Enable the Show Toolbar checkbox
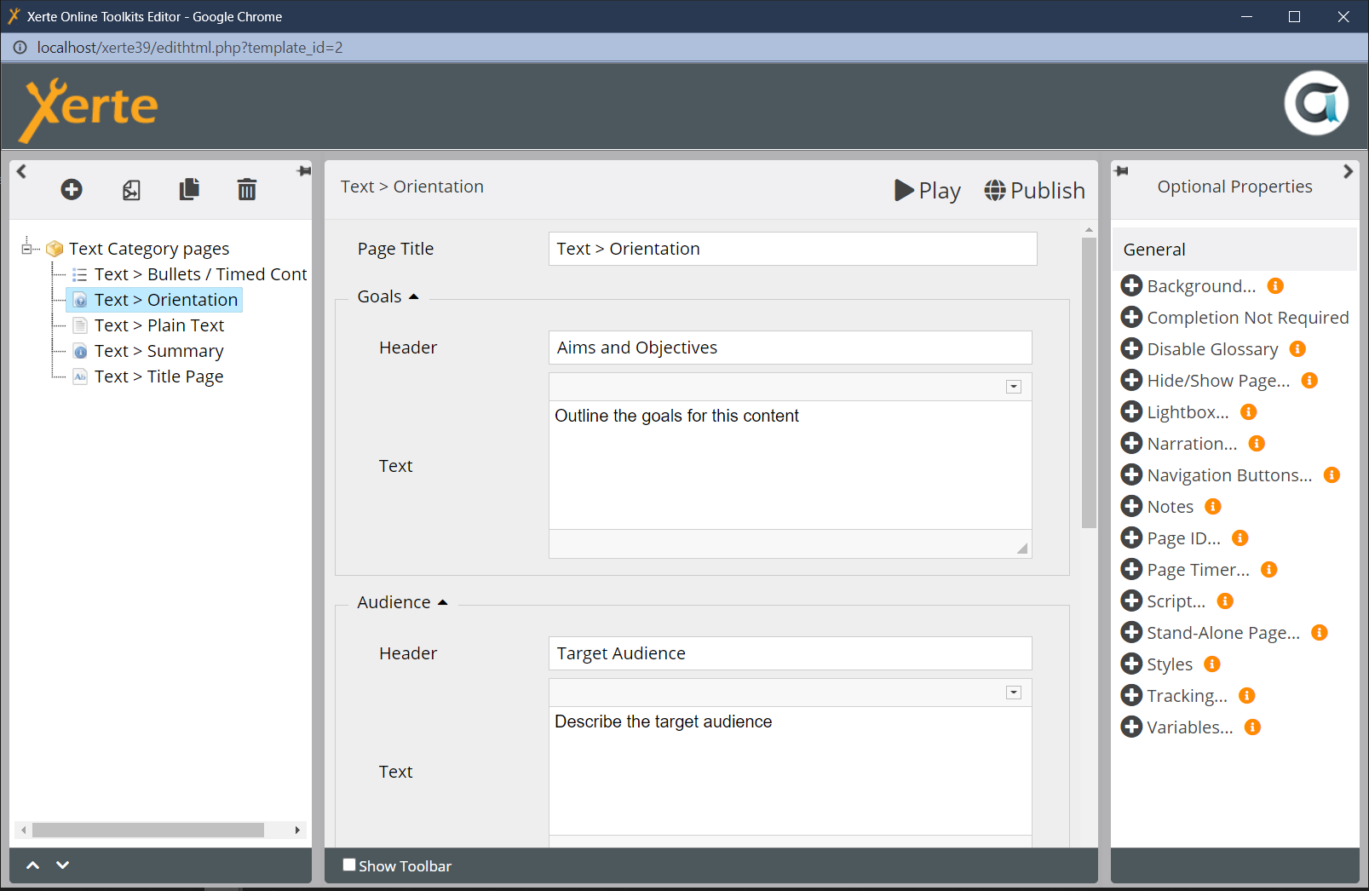 click(349, 865)
